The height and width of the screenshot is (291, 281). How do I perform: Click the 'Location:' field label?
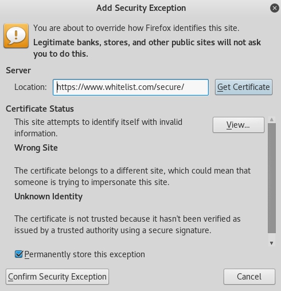[30, 87]
